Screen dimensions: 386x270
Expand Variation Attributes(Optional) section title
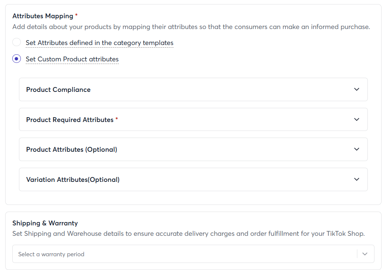[x=73, y=180]
